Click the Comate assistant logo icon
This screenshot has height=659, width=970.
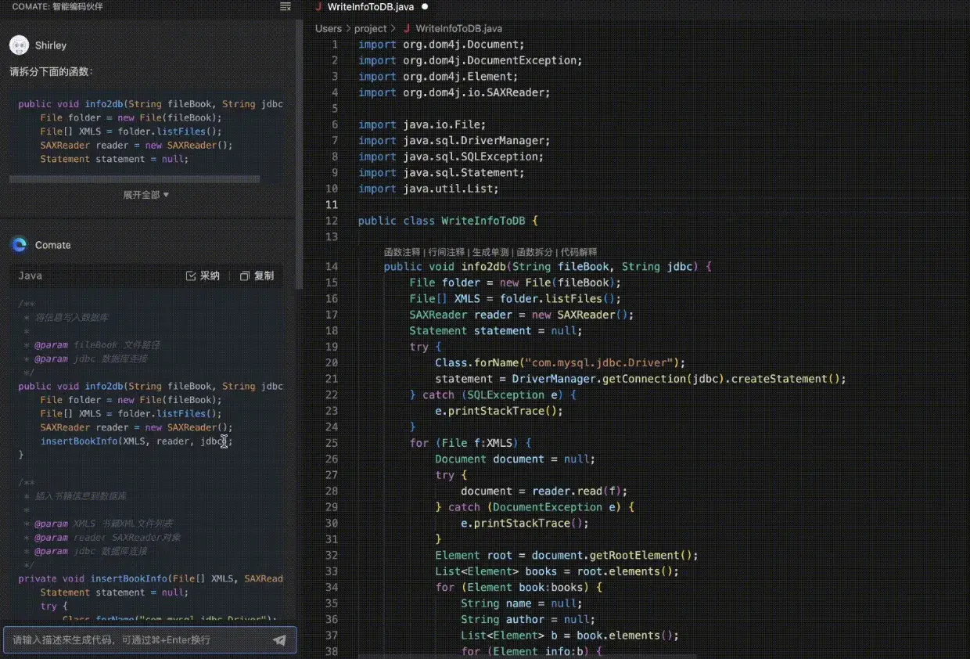pos(20,245)
